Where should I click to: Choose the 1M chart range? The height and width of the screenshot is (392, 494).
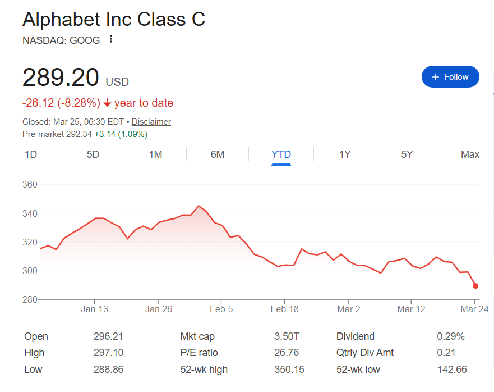click(155, 154)
